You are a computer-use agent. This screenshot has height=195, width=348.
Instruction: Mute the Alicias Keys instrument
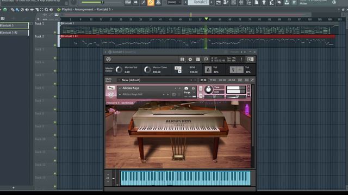[201, 96]
